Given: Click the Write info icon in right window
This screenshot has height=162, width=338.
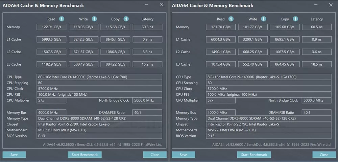Looking at the screenshot, I should [264, 19].
